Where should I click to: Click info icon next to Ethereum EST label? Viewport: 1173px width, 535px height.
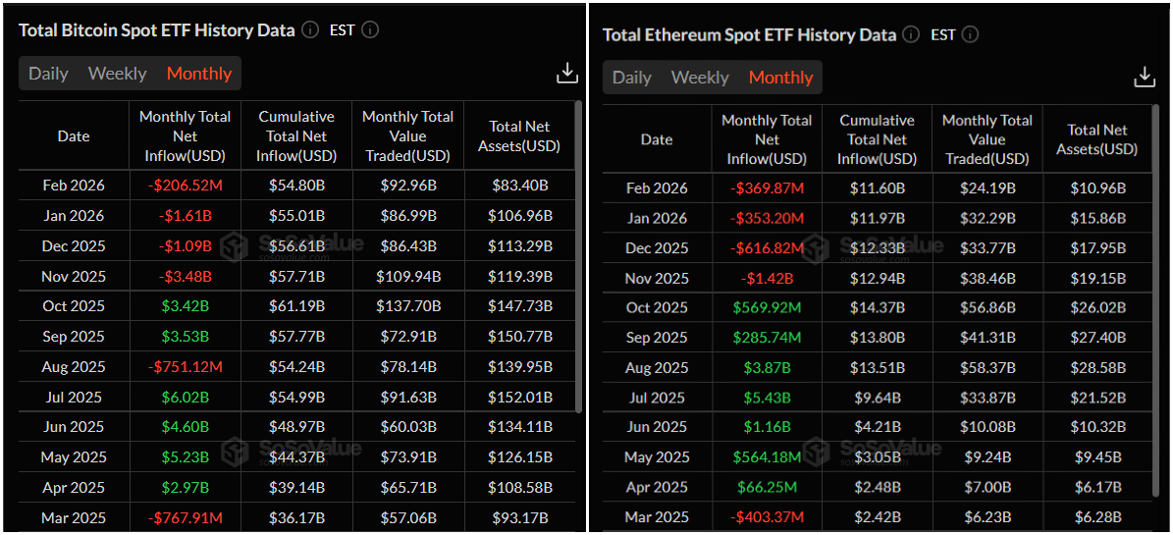(x=970, y=34)
